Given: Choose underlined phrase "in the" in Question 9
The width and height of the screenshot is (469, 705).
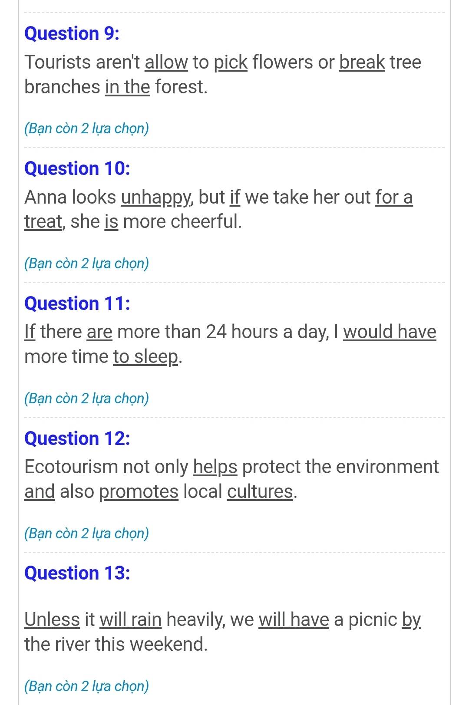Looking at the screenshot, I should (x=128, y=87).
